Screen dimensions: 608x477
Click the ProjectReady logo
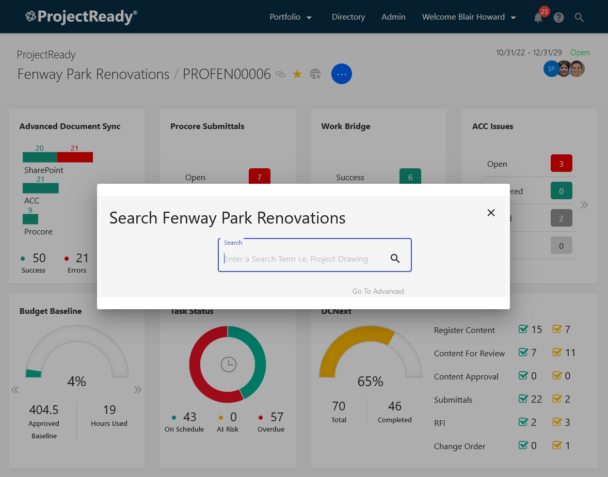pyautogui.click(x=81, y=17)
